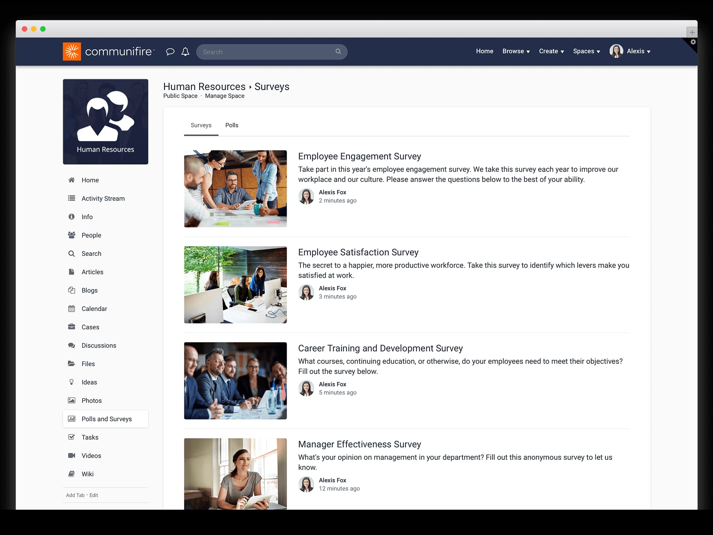Click the Employee Engagement Survey thumbnail image
This screenshot has height=535, width=713.
pos(235,188)
